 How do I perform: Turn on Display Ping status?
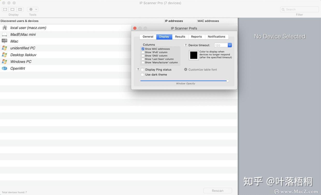point(142,69)
